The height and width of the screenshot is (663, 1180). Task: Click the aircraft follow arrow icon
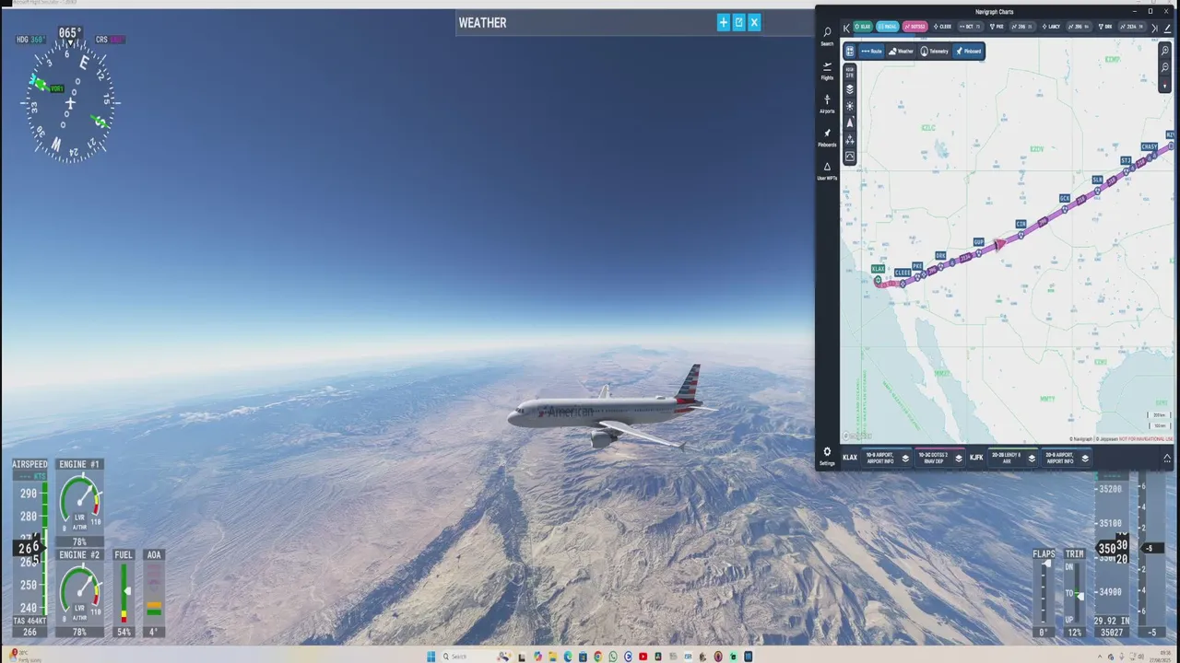[850, 122]
